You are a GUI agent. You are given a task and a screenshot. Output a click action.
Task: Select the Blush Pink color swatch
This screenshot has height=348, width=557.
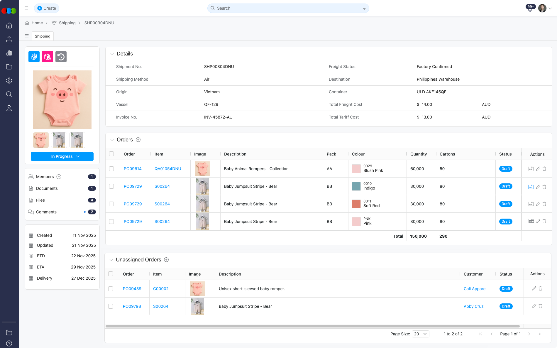tap(356, 168)
